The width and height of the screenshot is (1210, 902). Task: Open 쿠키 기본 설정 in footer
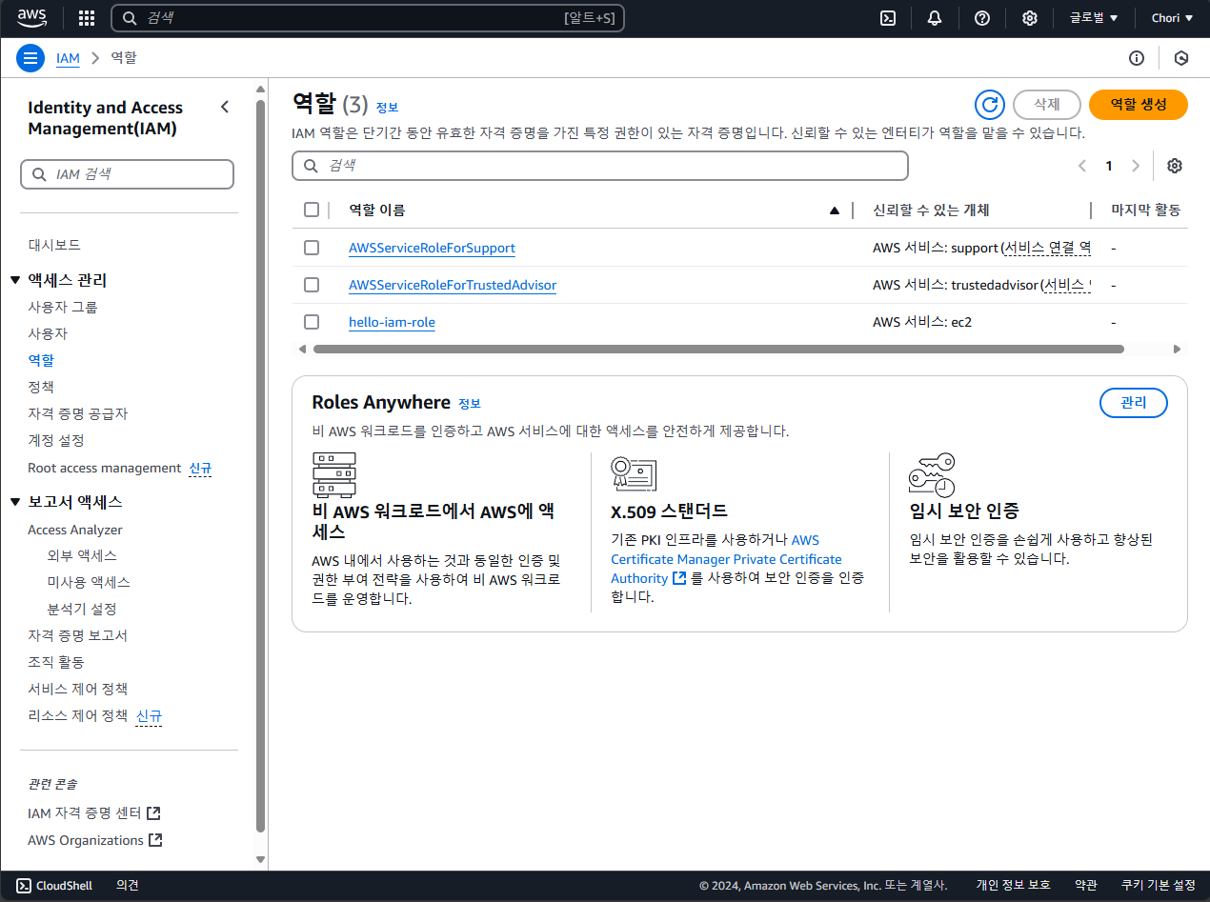tap(1158, 886)
